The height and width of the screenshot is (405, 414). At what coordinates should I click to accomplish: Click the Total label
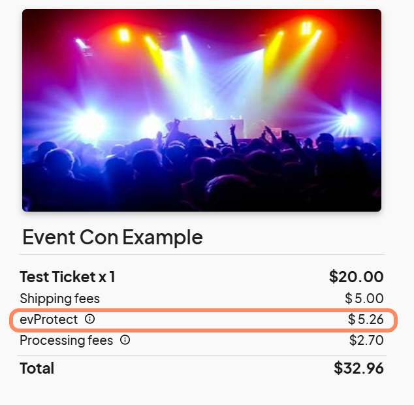(37, 368)
